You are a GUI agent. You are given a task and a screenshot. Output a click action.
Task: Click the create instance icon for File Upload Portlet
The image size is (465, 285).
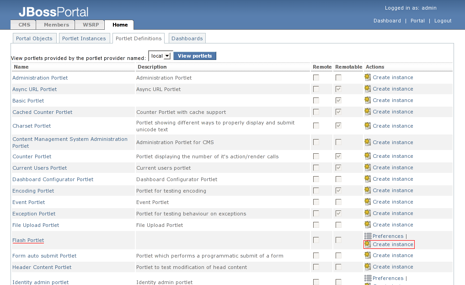[368, 225]
